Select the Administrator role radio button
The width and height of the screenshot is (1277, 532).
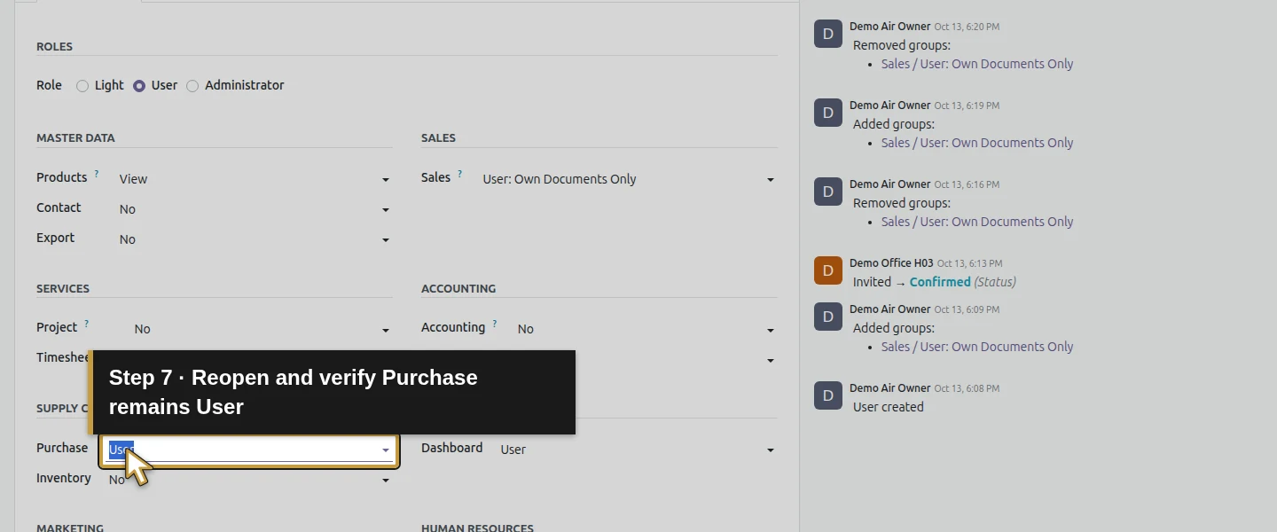pos(192,86)
